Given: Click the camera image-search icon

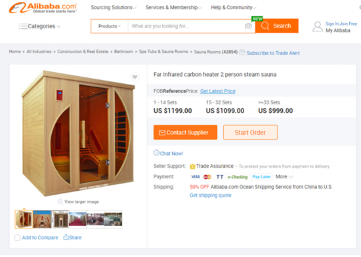Looking at the screenshot, I should [x=248, y=26].
